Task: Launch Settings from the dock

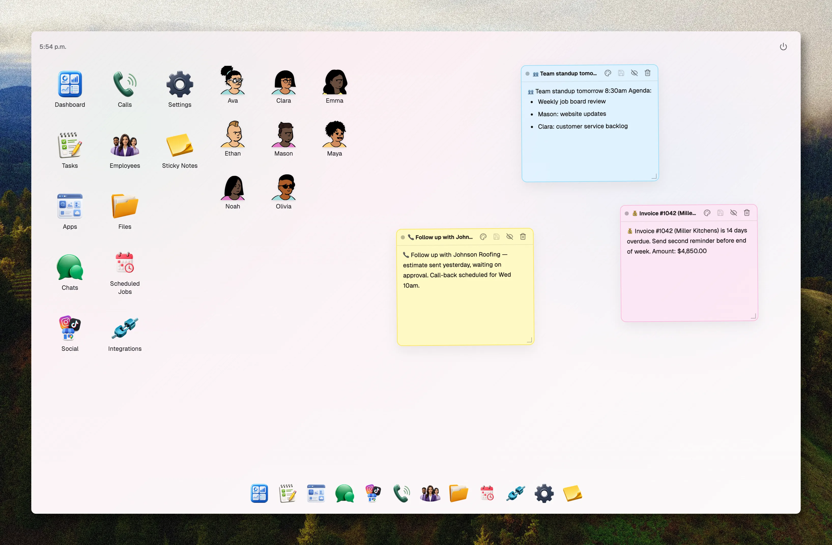Action: [x=544, y=493]
